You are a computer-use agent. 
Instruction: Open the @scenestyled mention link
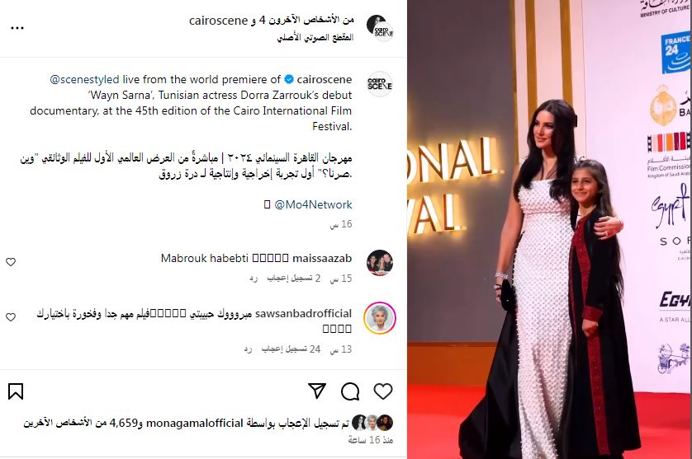pyautogui.click(x=84, y=80)
